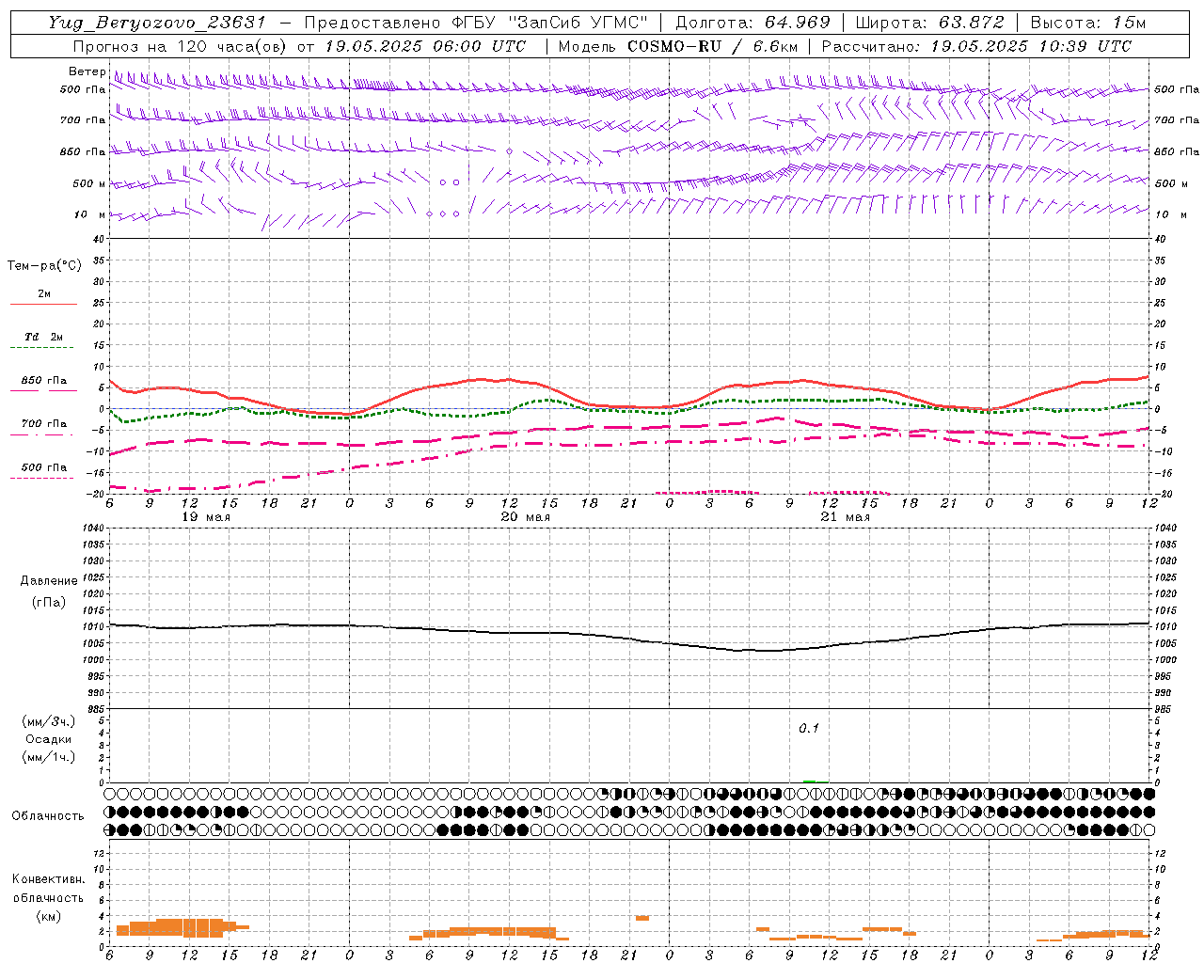The width and height of the screenshot is (1204, 963).
Task: Click the Долгота: 64.969 value
Action: [752, 23]
